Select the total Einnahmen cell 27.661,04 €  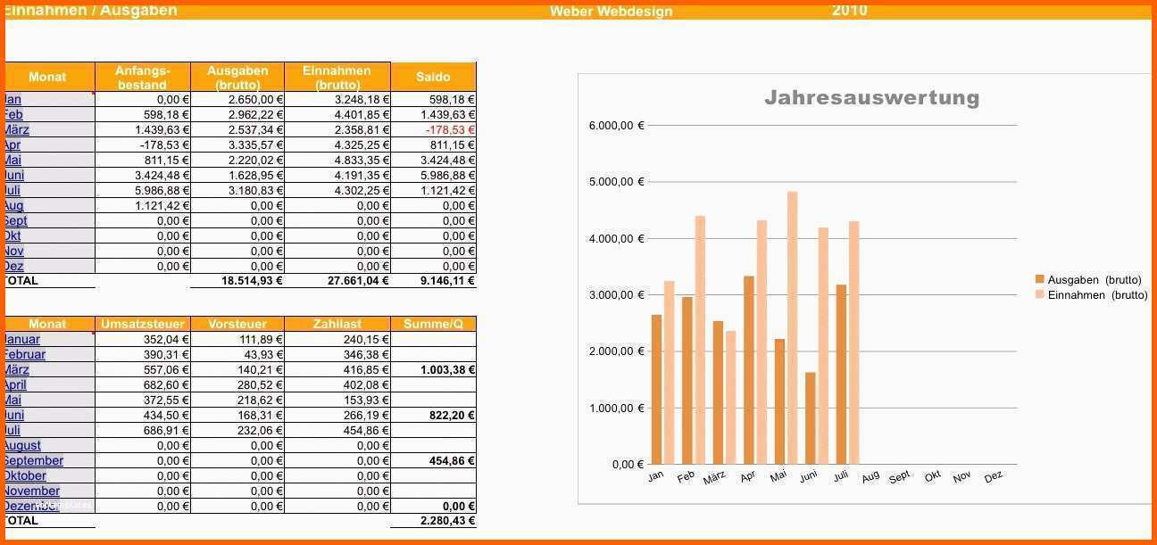(337, 281)
